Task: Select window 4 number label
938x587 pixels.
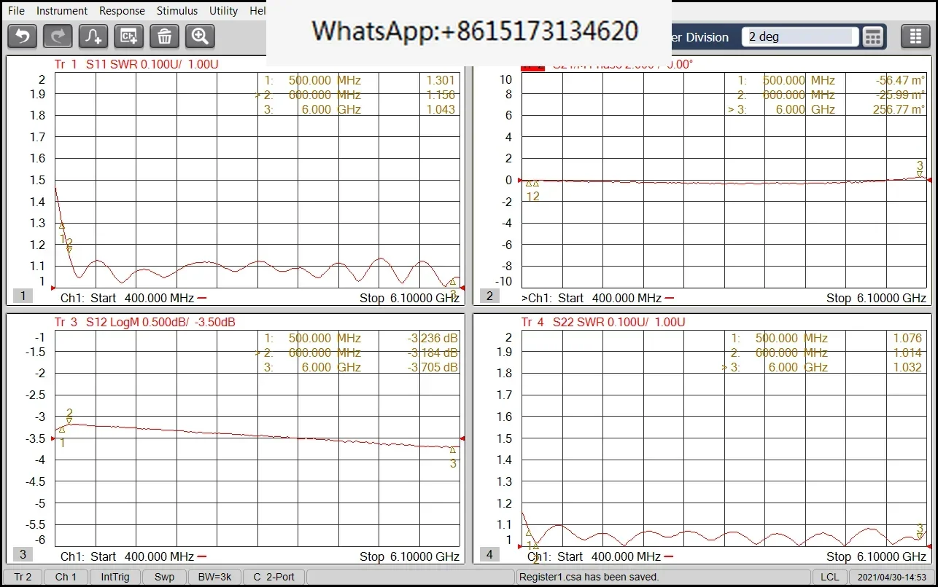Action: [489, 554]
